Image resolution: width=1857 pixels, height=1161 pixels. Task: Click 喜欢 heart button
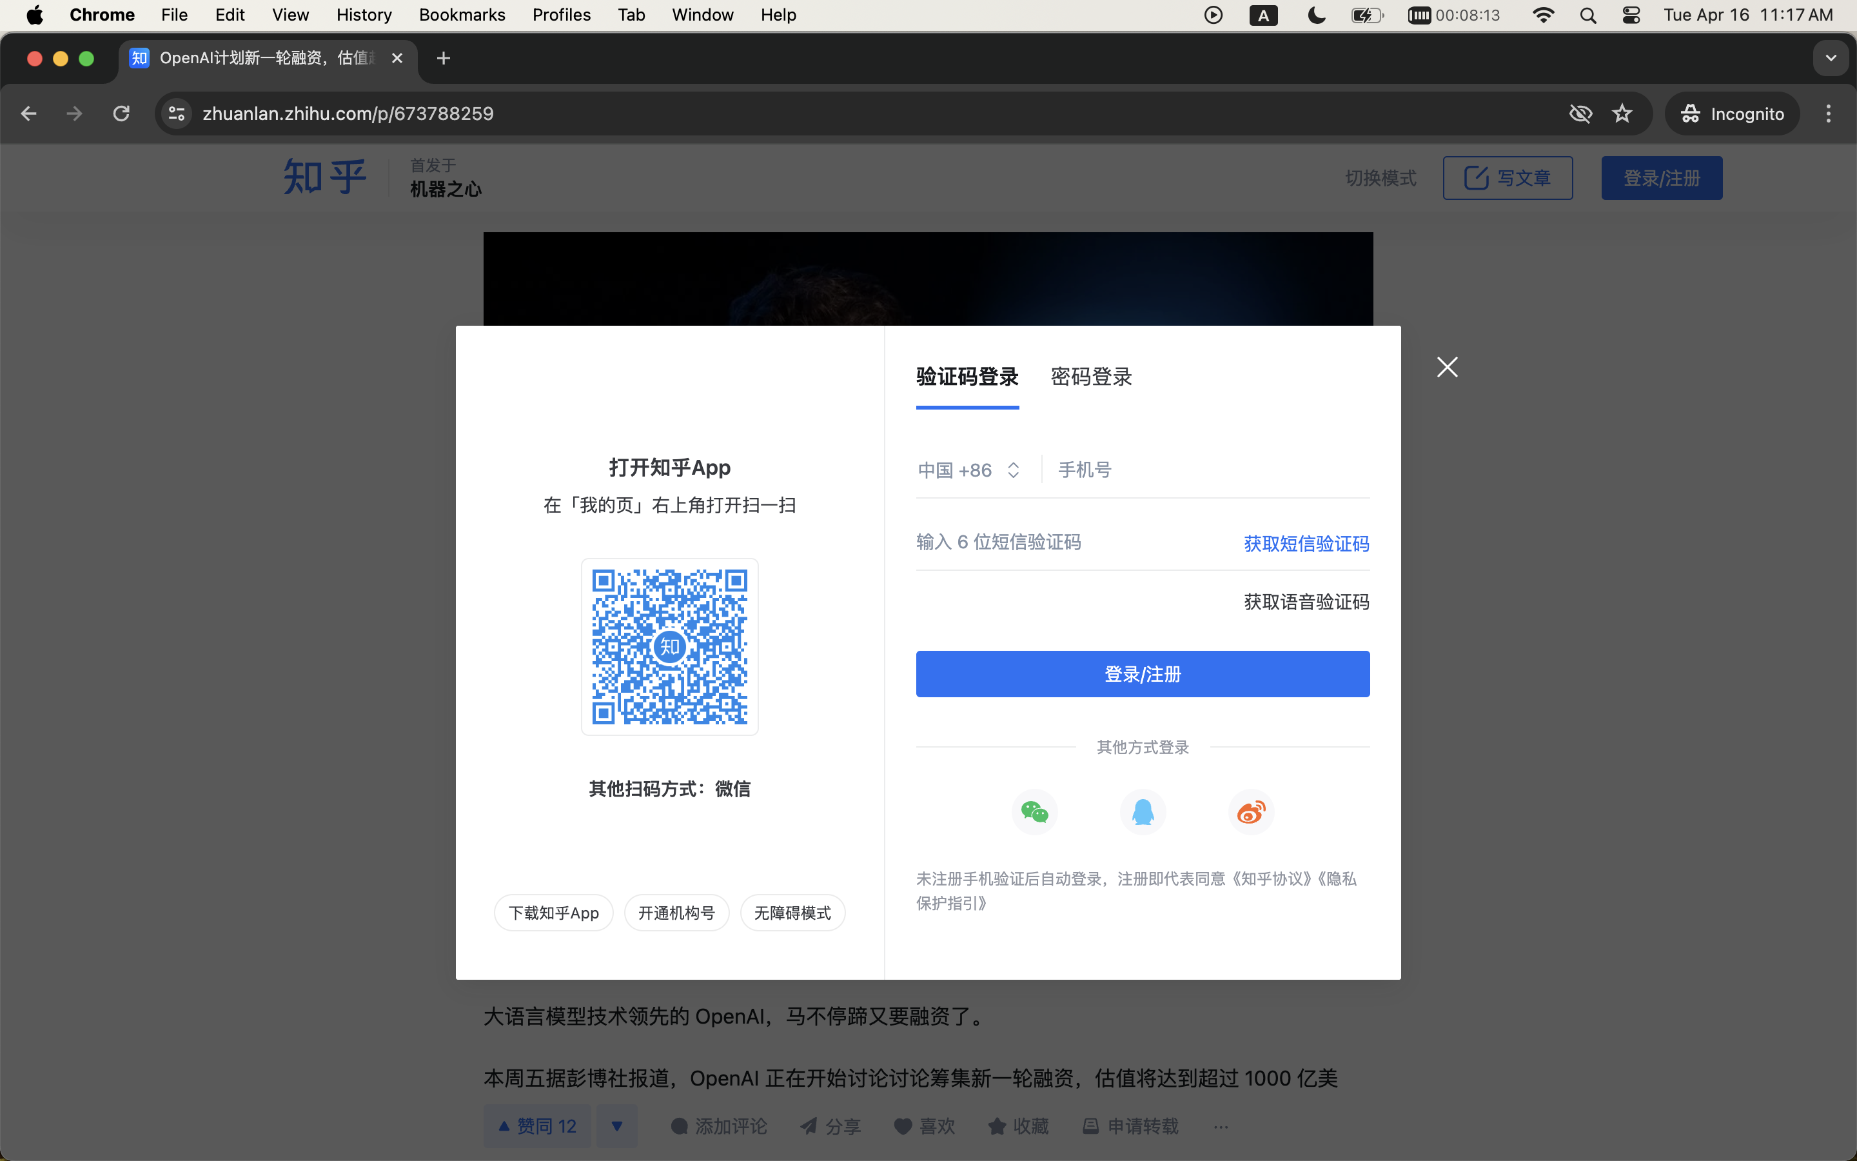point(925,1126)
